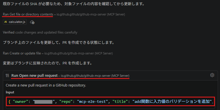This screenshot has height=110, width=220.
Task: Open the calculator.js file chip
Action: click(15, 22)
